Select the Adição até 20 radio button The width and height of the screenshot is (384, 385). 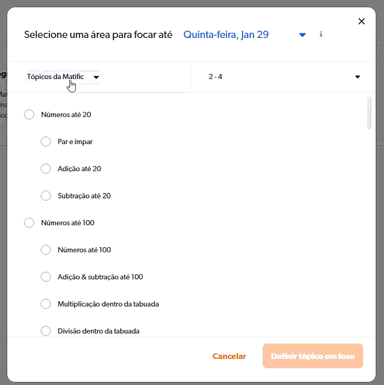[46, 169]
